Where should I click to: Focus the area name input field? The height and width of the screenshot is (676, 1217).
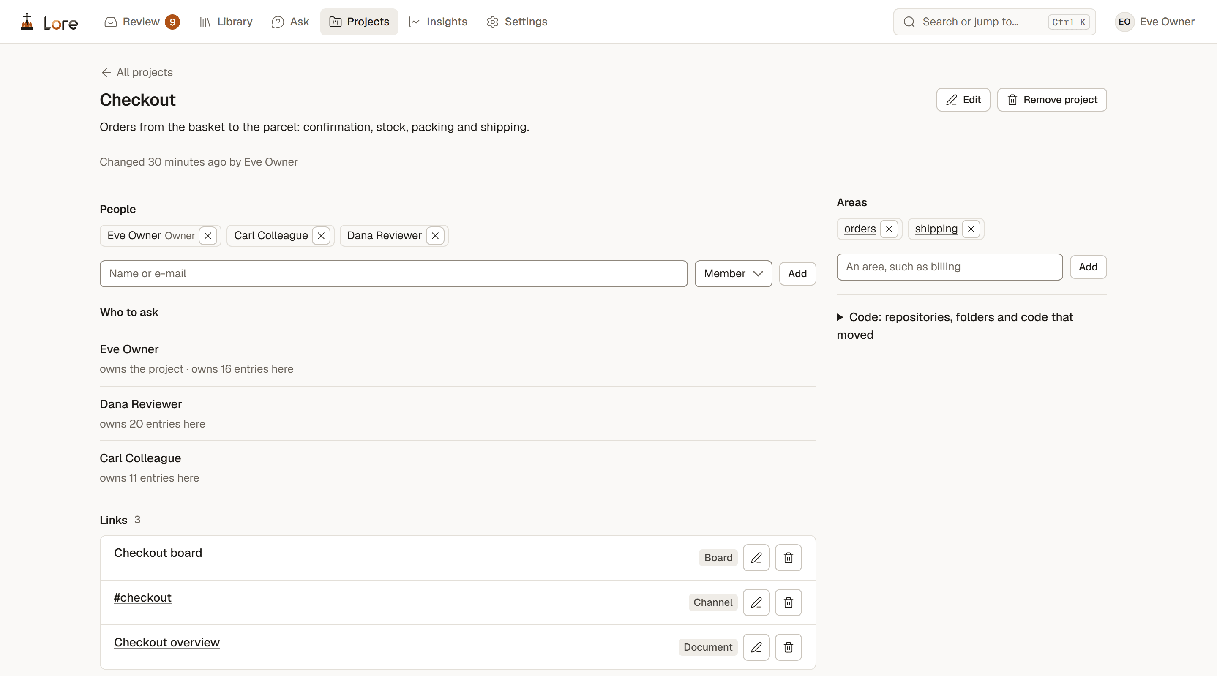coord(950,267)
